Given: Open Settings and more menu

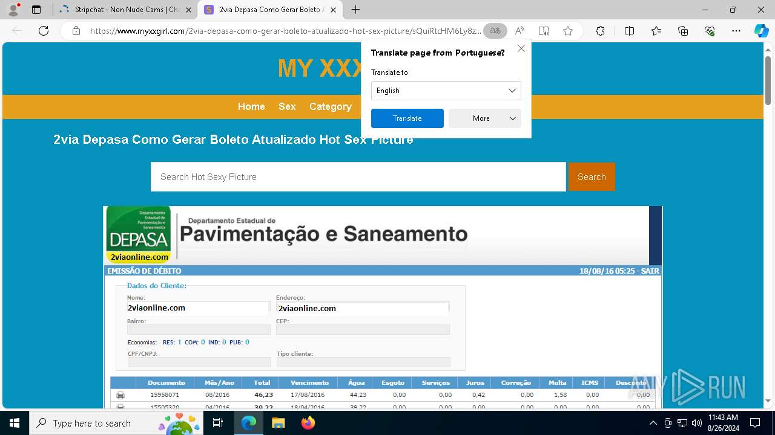Looking at the screenshot, I should [x=736, y=31].
